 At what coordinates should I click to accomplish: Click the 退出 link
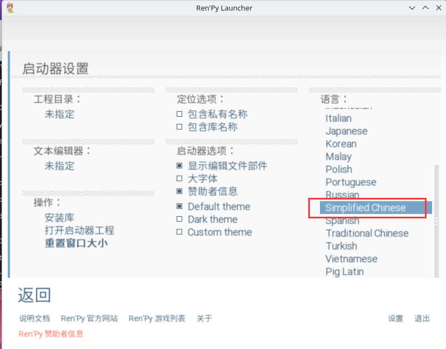[x=422, y=318]
